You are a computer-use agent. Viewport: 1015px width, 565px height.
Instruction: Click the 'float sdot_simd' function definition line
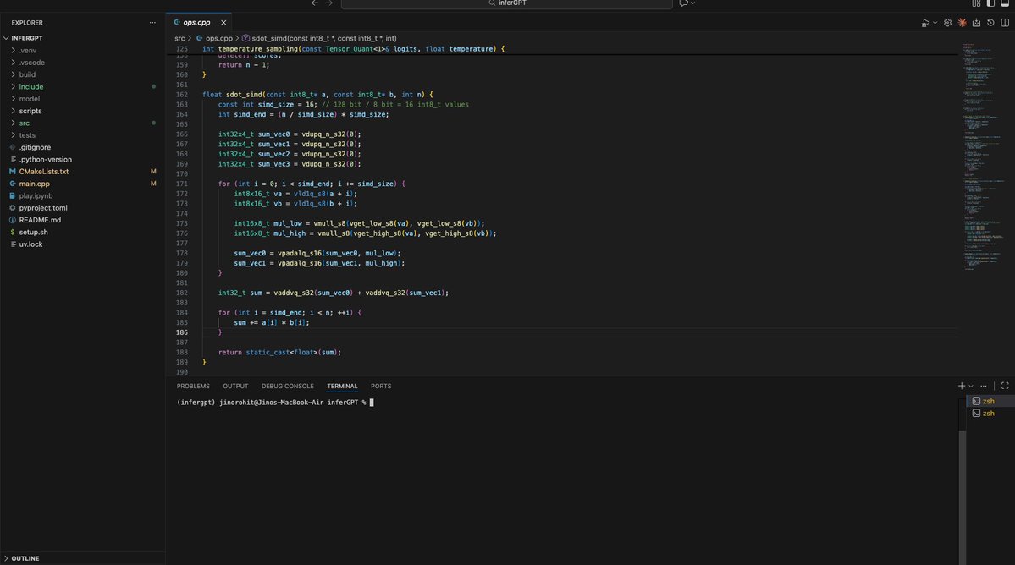tap(317, 95)
